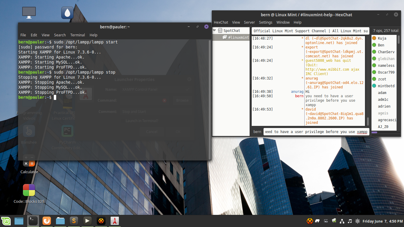Open the update manager shield tray icon
The height and width of the screenshot is (227, 404).
[334, 221]
